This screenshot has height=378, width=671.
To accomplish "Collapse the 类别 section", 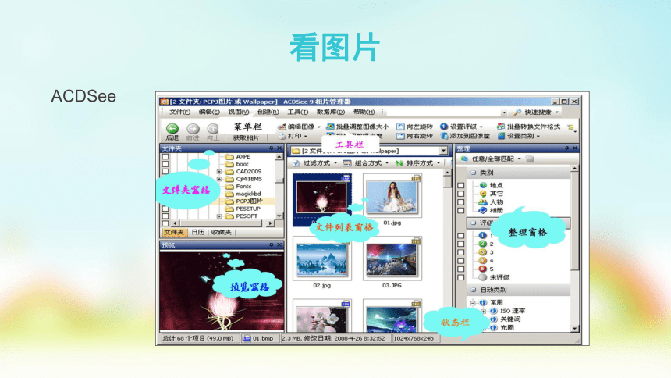I will [474, 173].
